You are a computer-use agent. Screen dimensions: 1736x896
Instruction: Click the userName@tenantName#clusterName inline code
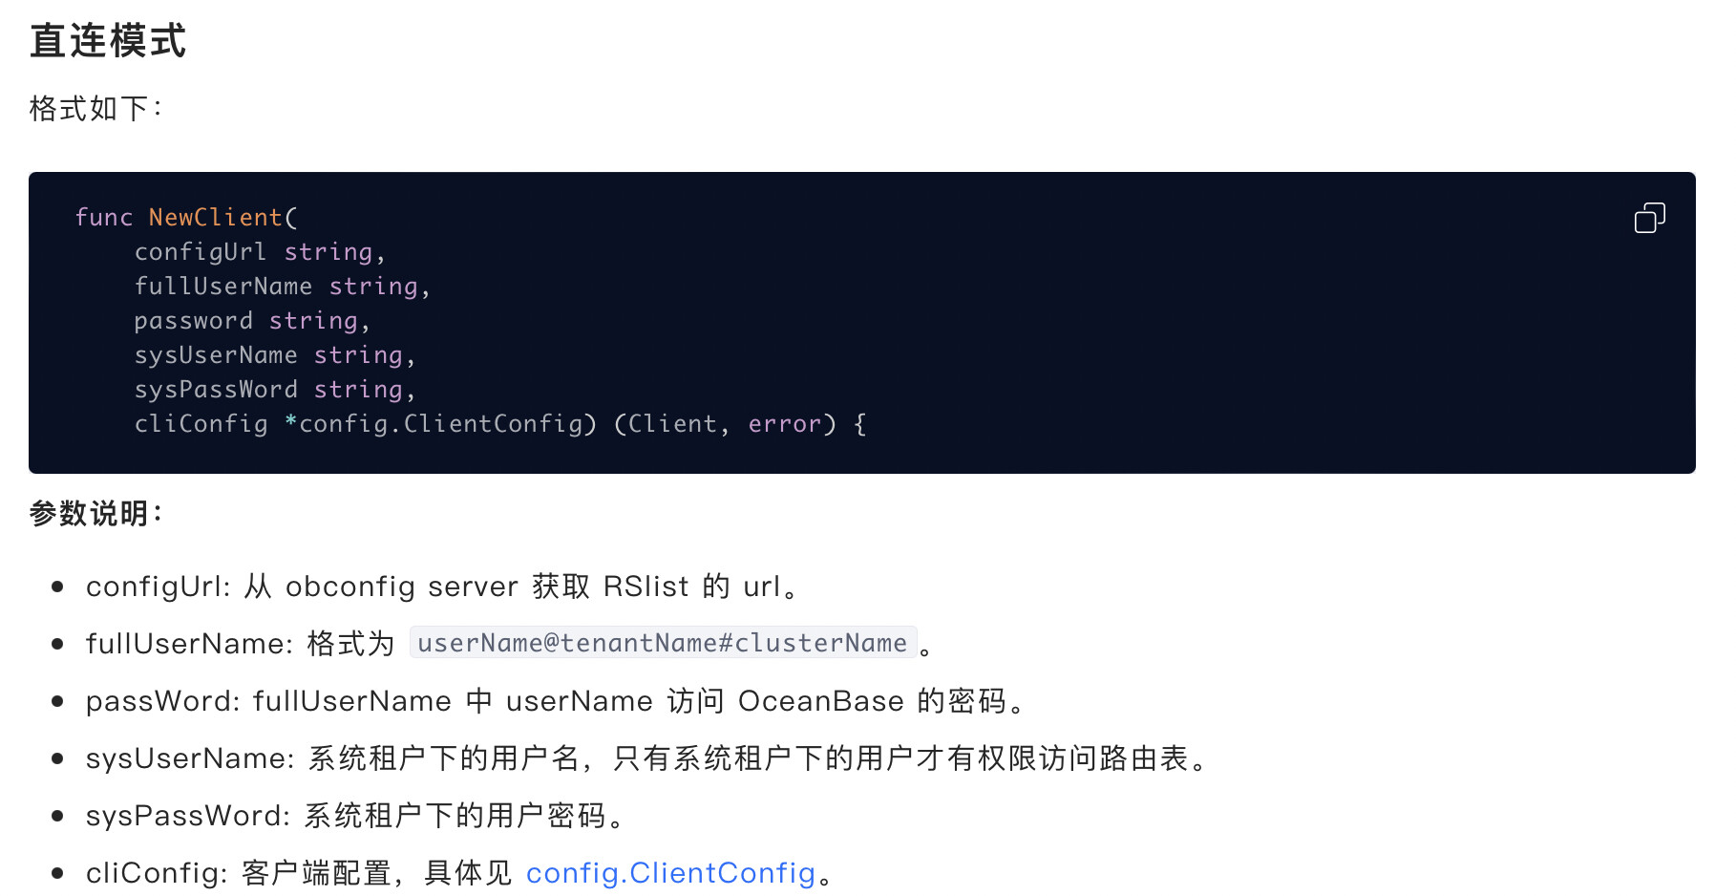663,643
